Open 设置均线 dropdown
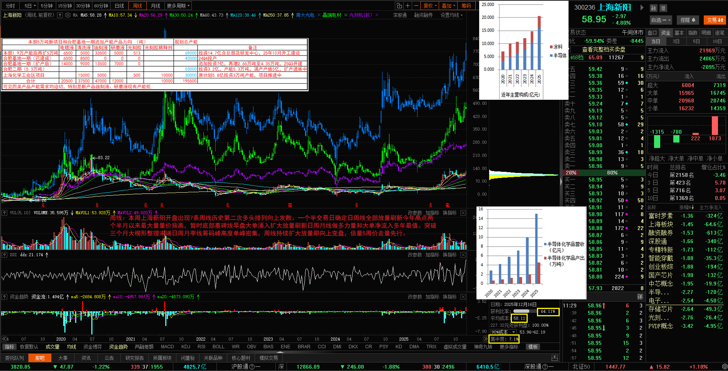 (452, 15)
